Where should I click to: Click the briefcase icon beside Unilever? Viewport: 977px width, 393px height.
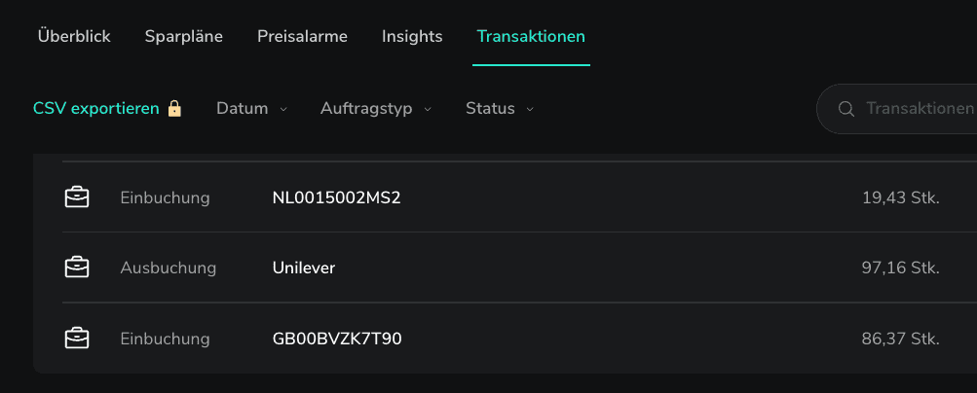click(76, 268)
